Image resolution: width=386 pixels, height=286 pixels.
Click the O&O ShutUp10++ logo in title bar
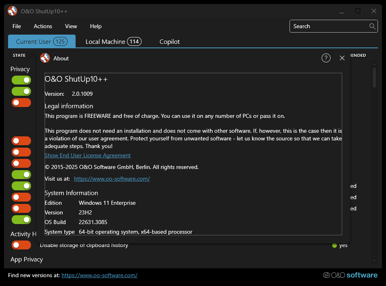point(12,11)
